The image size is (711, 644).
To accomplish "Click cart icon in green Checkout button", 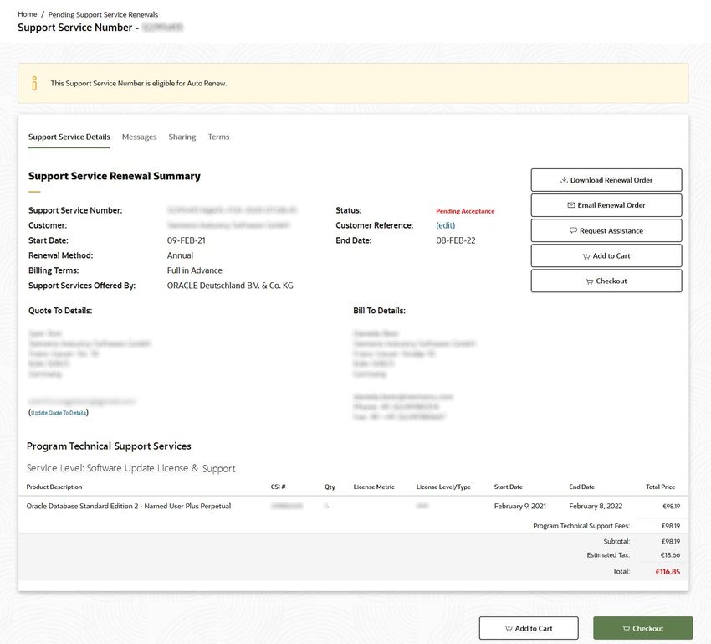I will click(627, 629).
